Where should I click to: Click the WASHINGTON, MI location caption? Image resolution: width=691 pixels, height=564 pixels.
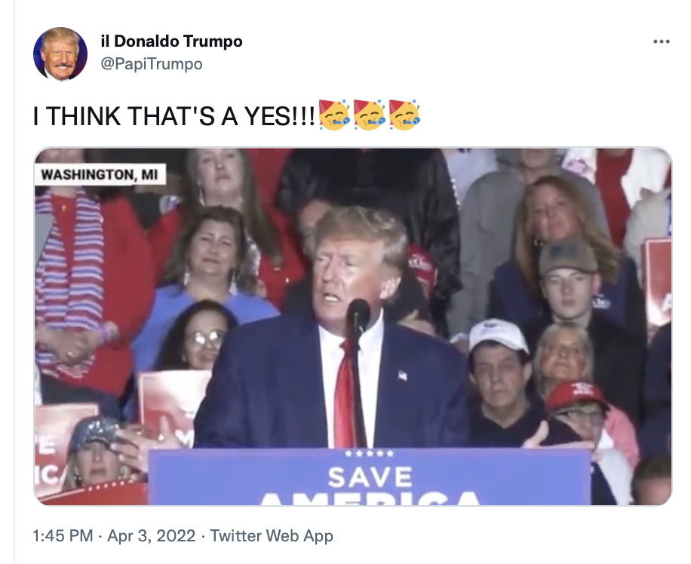click(100, 174)
